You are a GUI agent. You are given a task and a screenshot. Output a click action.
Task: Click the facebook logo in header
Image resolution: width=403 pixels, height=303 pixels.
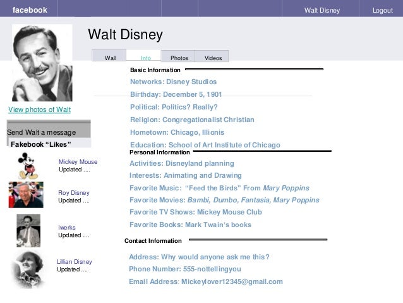[30, 9]
